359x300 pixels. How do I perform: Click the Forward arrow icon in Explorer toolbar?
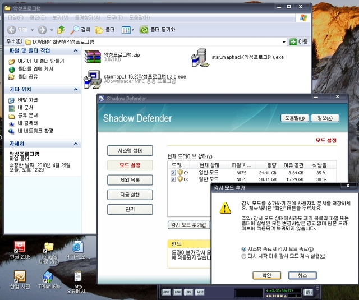tap(42, 30)
